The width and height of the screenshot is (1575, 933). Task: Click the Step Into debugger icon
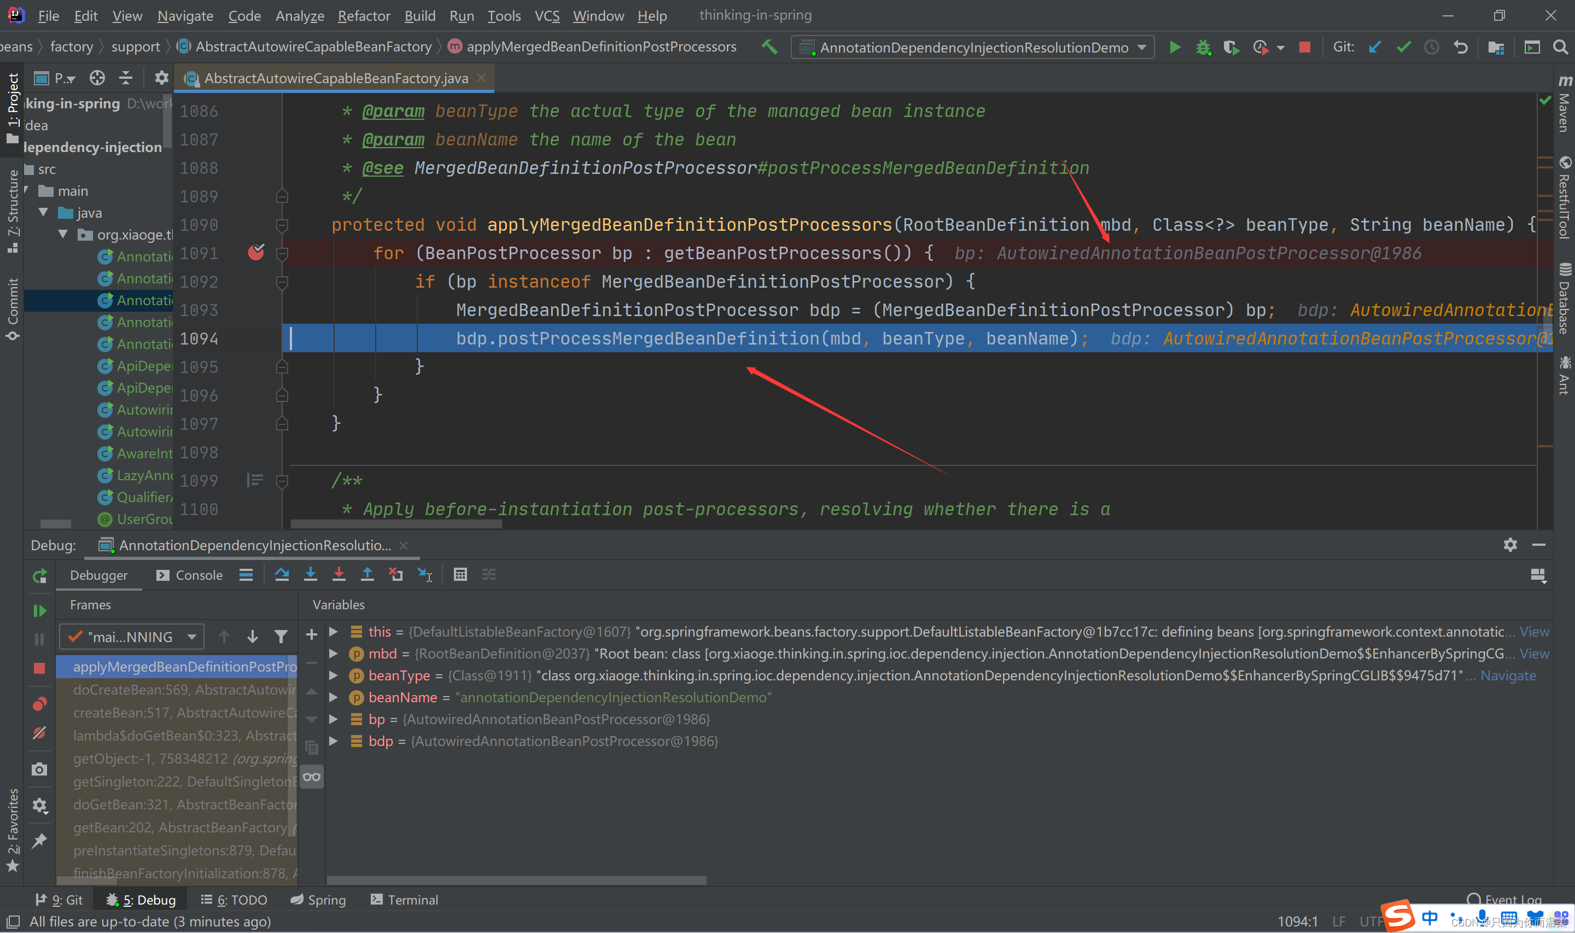coord(311,575)
